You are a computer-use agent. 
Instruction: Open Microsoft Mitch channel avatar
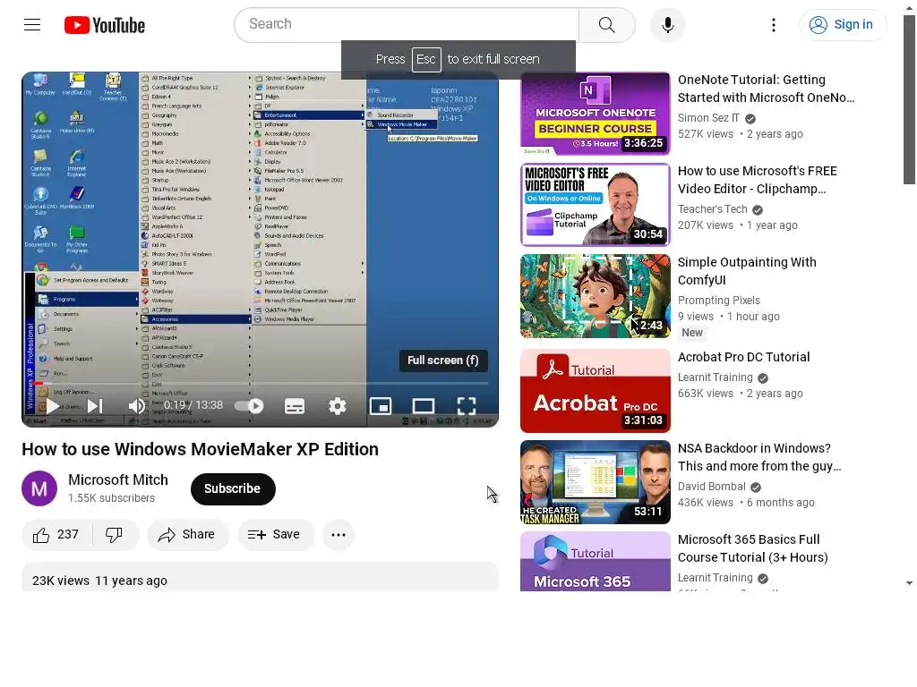pyautogui.click(x=39, y=488)
